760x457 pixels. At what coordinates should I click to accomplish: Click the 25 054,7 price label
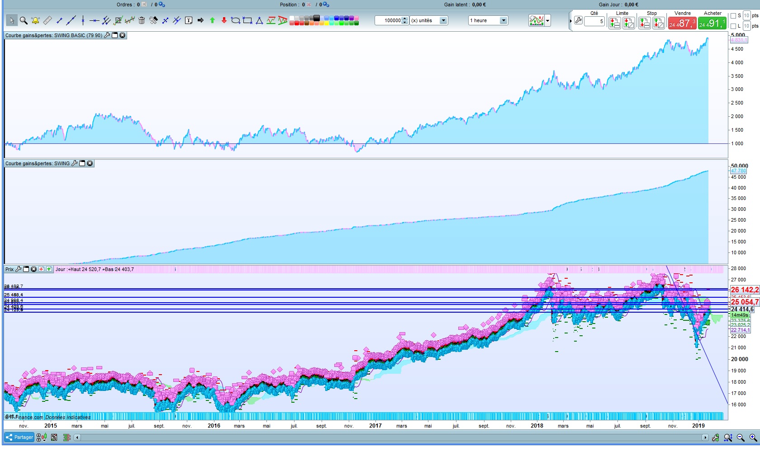click(x=745, y=302)
